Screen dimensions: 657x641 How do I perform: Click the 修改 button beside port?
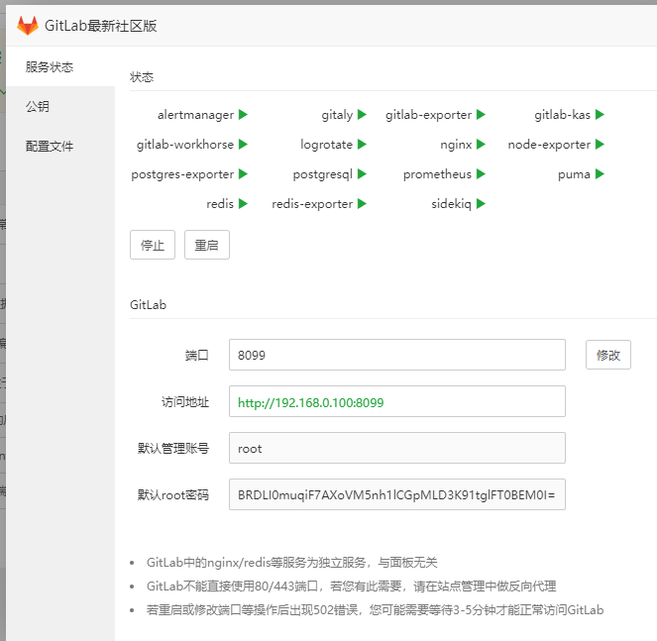pos(608,355)
